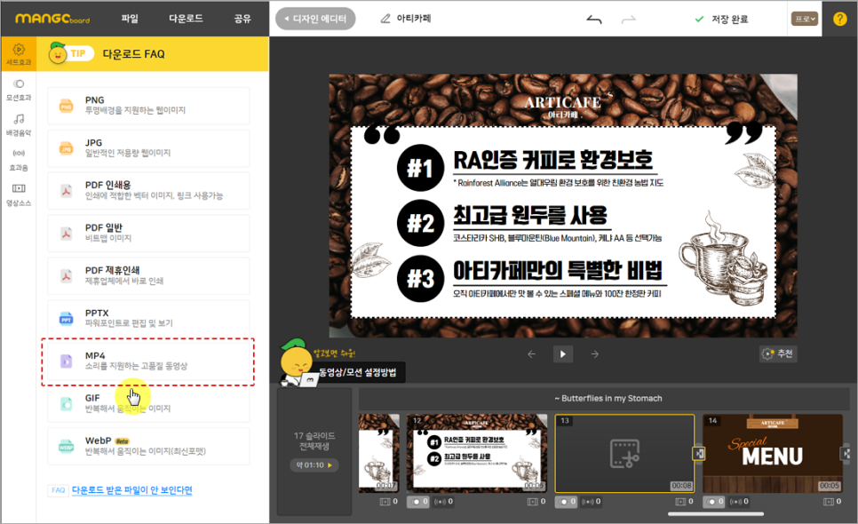Open the video source sidebar icon
The image size is (858, 524).
pos(19,188)
